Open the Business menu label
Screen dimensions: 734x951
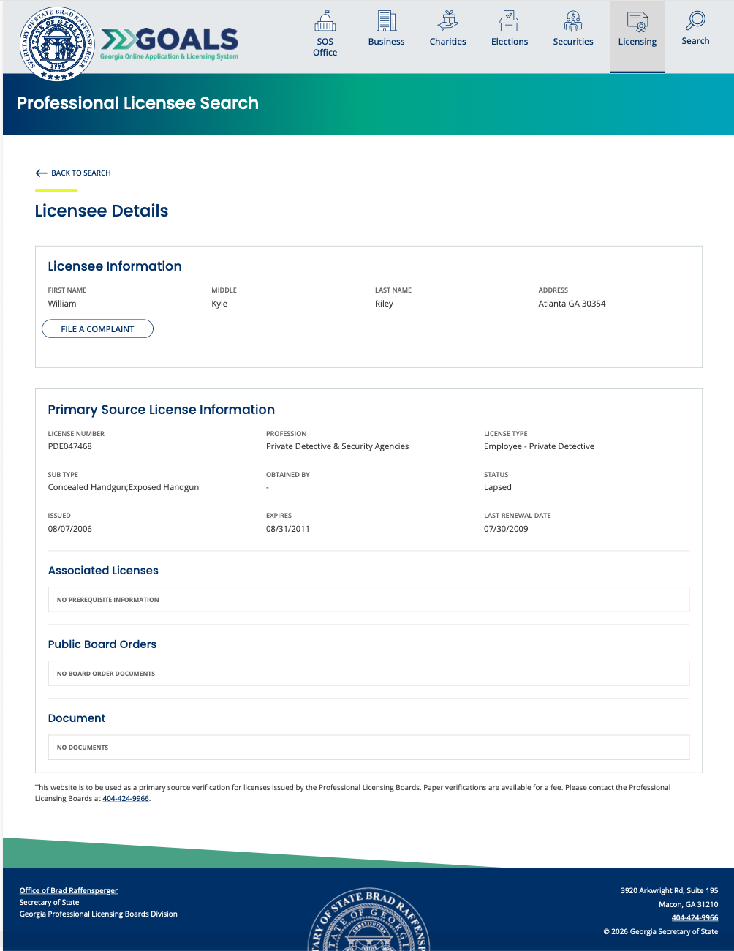click(387, 42)
